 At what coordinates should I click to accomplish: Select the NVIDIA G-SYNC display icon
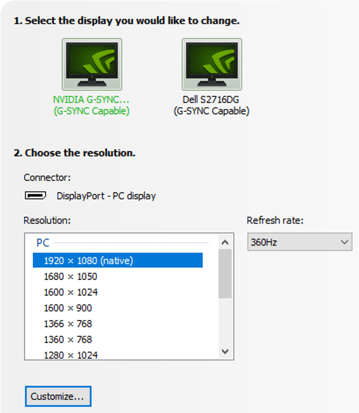(x=92, y=64)
